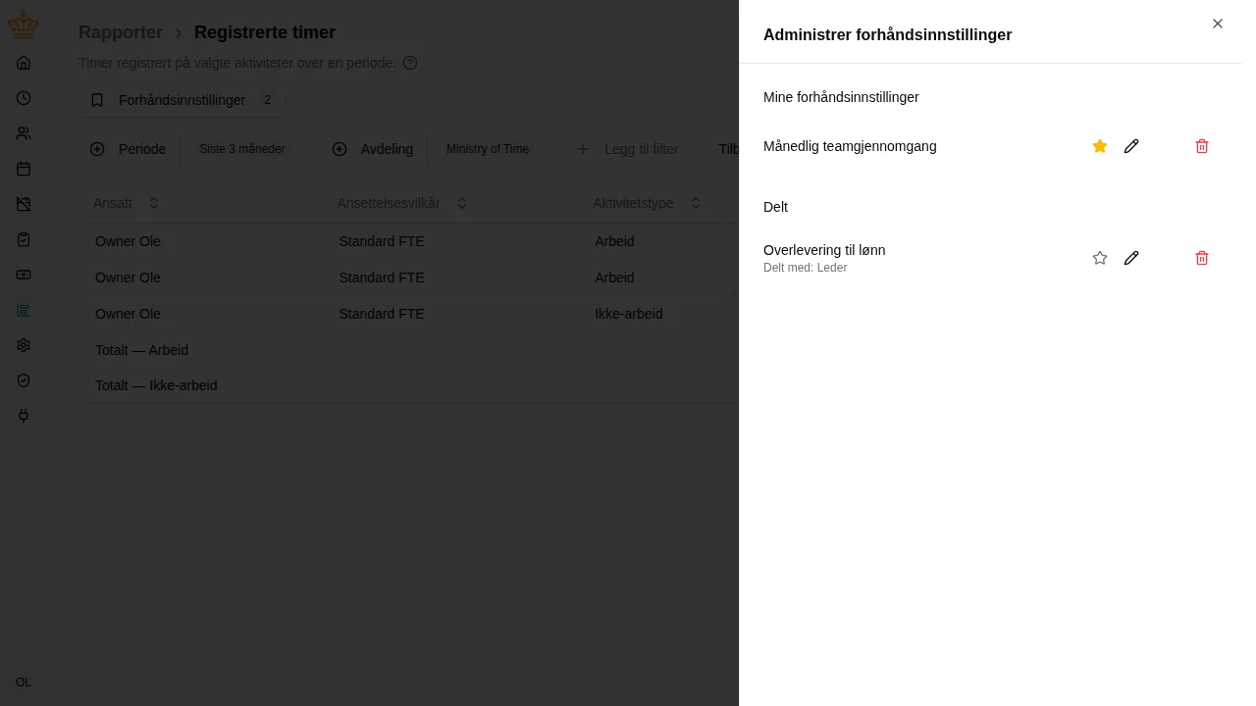1256x706 pixels.
Task: Open the crossed-out calendar icon in sidebar
Action: click(x=24, y=204)
